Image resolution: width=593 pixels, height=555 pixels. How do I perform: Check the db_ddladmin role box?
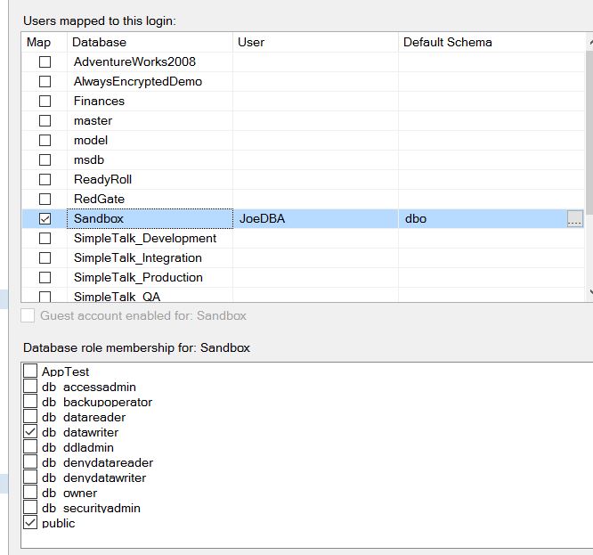coord(31,447)
